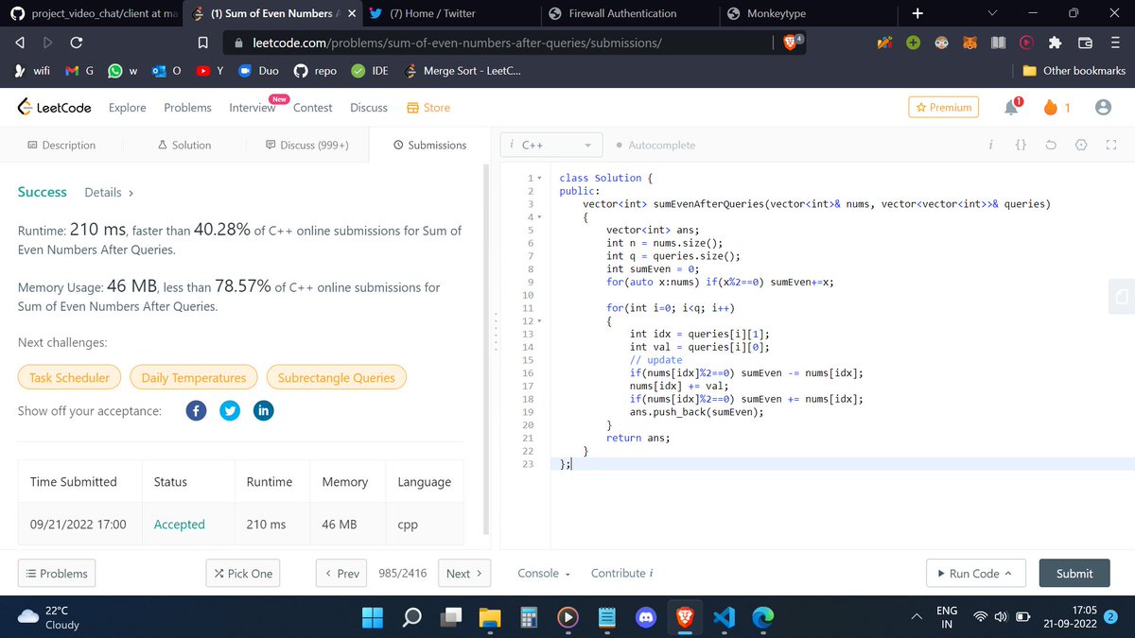Open the streak fire icon

point(1050,108)
